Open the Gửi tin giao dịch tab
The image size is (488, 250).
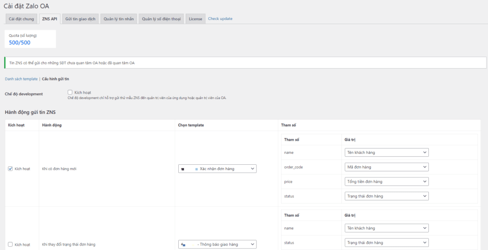pos(81,19)
